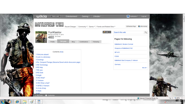Open the Battlefield 2: Modern Combat link
Viewport: 185px width, 104px height.
click(x=124, y=44)
